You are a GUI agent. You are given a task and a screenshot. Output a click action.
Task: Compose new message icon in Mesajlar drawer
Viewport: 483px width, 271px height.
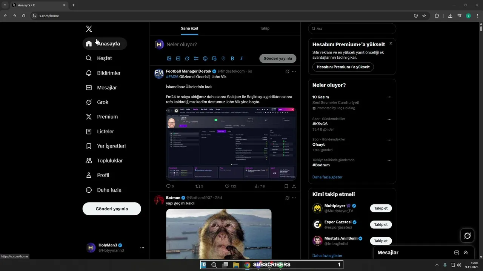[x=457, y=253]
